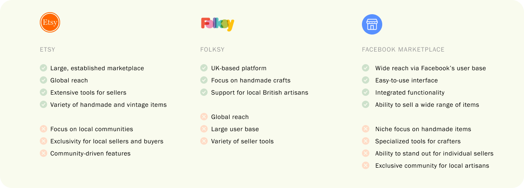Viewport: 524px width, 188px height.
Task: Click red X beside 'Community-driven features'
Action: [x=43, y=153]
